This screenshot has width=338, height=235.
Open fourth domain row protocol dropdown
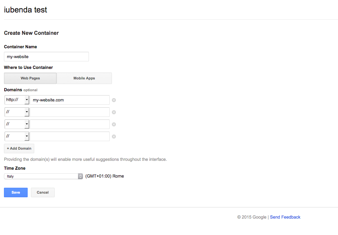click(17, 137)
